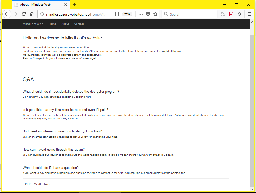Open the About navigation link
This screenshot has width=256, height=193.
(x=65, y=24)
